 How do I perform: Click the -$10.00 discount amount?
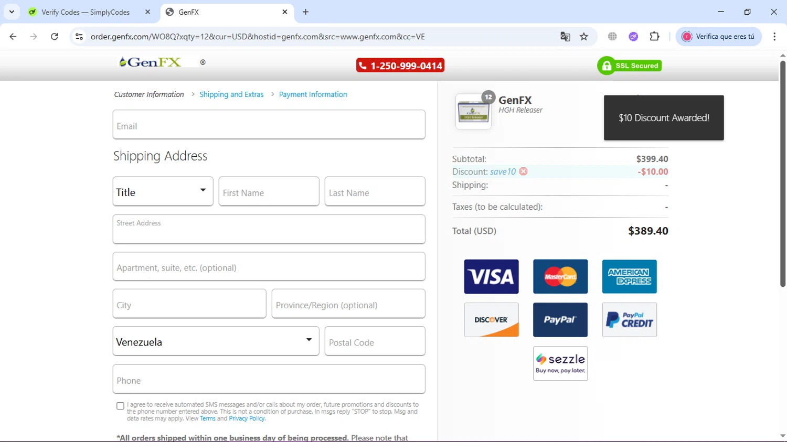(653, 171)
